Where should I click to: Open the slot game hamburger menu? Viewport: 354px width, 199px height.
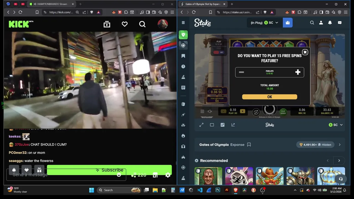click(x=202, y=111)
